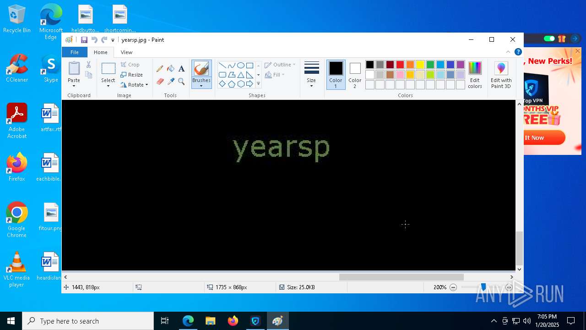Click the vertical scrollbar down arrow
Screen dimensions: 586x330
[519, 269]
